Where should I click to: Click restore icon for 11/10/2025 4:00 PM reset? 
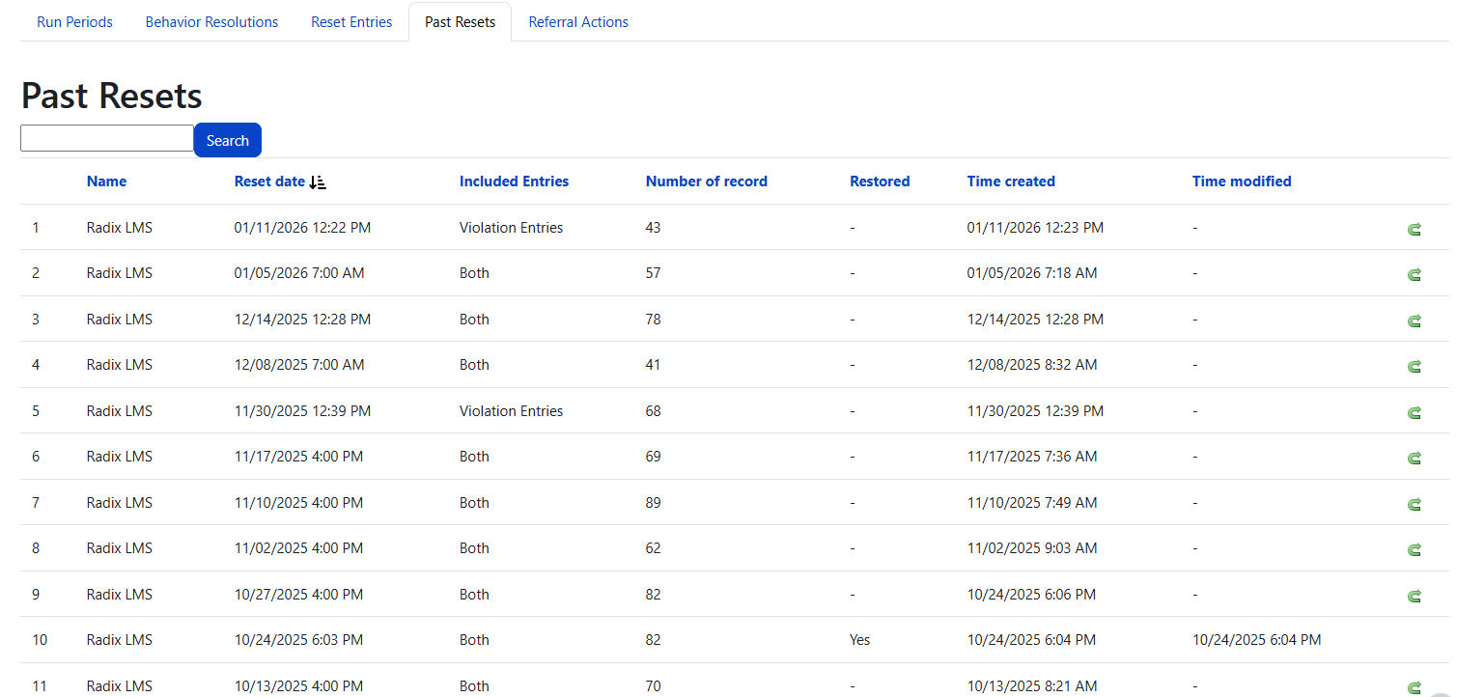[x=1415, y=504]
